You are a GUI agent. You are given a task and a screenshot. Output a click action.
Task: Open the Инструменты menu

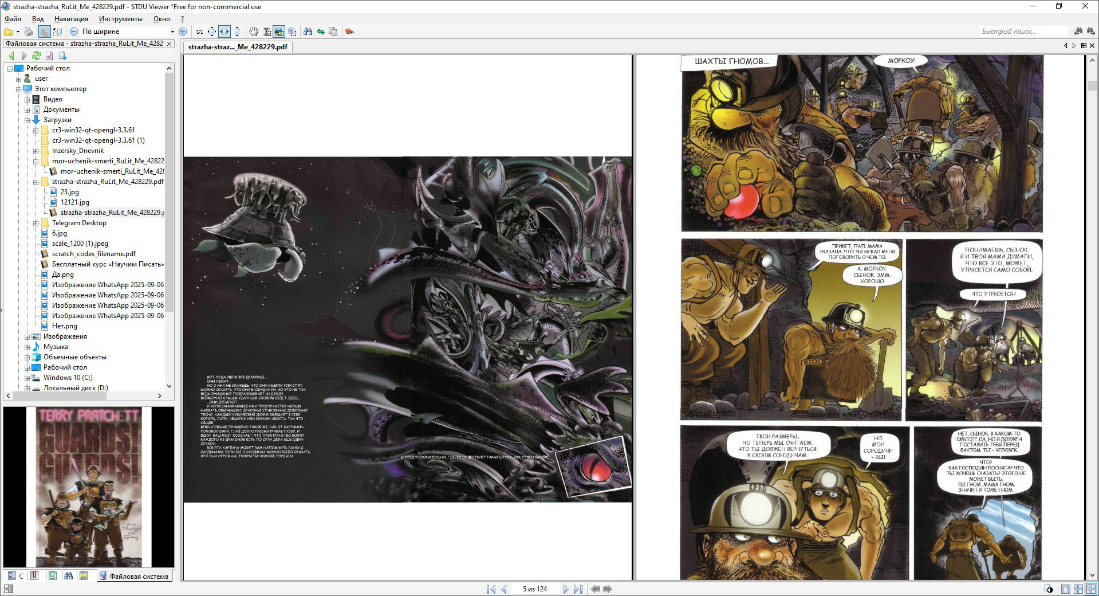point(120,19)
